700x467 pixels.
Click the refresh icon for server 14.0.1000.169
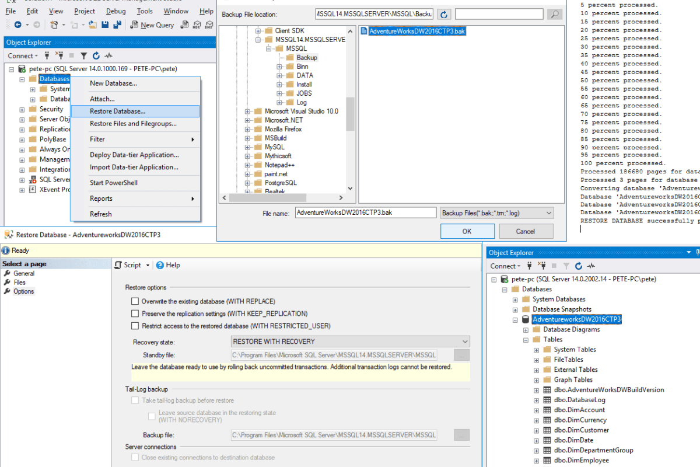[96, 55]
